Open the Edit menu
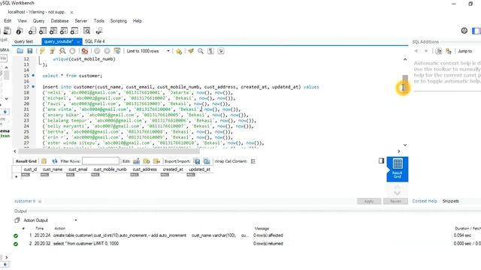The width and height of the screenshot is (481, 270). (x=8, y=21)
